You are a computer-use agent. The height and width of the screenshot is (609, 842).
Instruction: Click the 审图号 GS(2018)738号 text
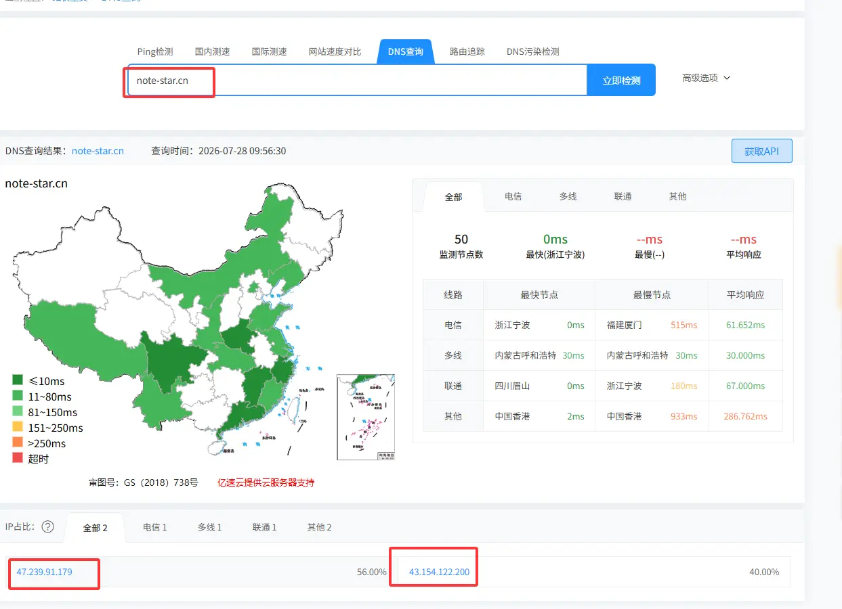[144, 482]
